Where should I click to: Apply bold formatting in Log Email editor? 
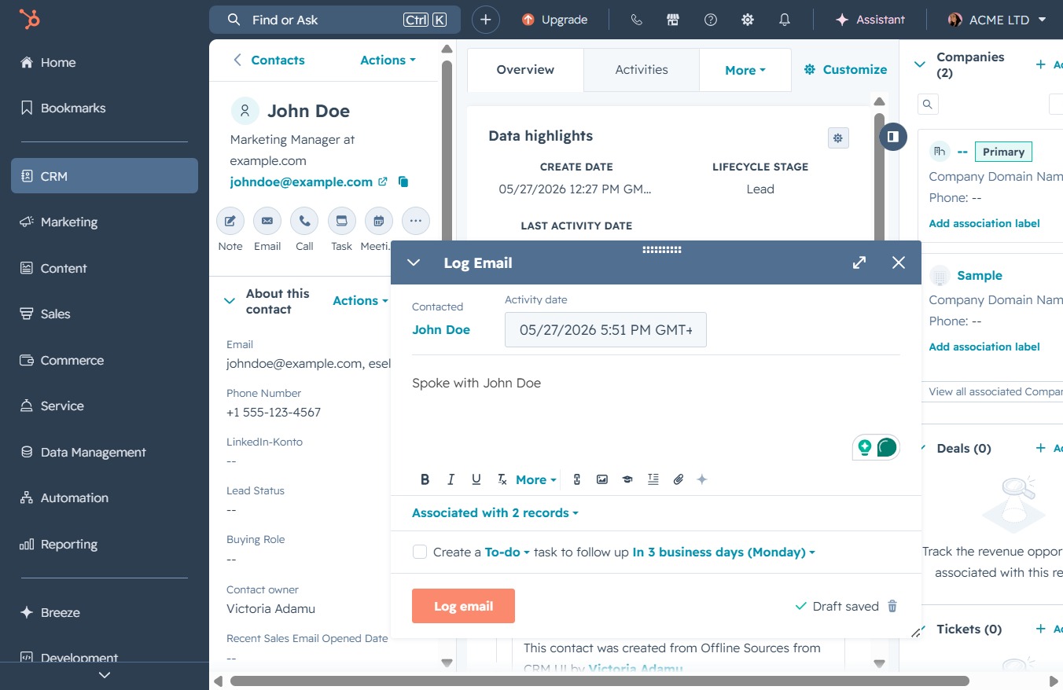tap(425, 479)
